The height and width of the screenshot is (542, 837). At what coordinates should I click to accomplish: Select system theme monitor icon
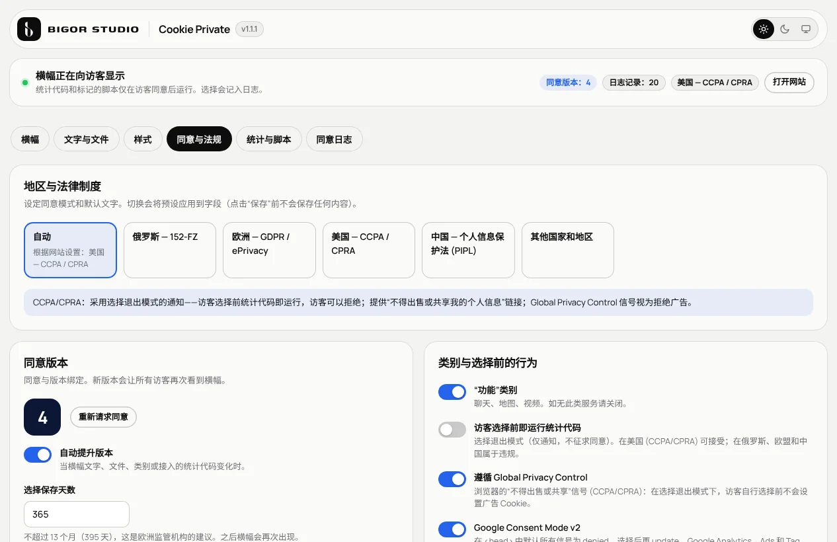pos(806,29)
